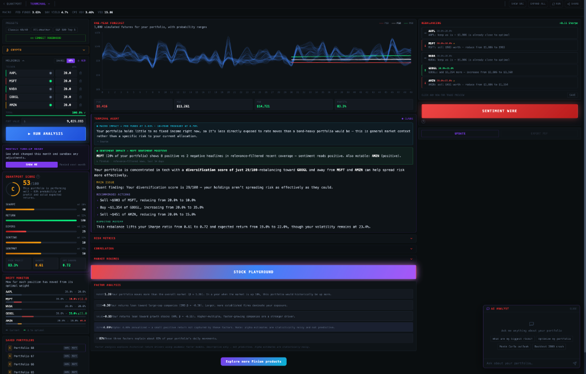Click the AAPL weight input field

66,73
